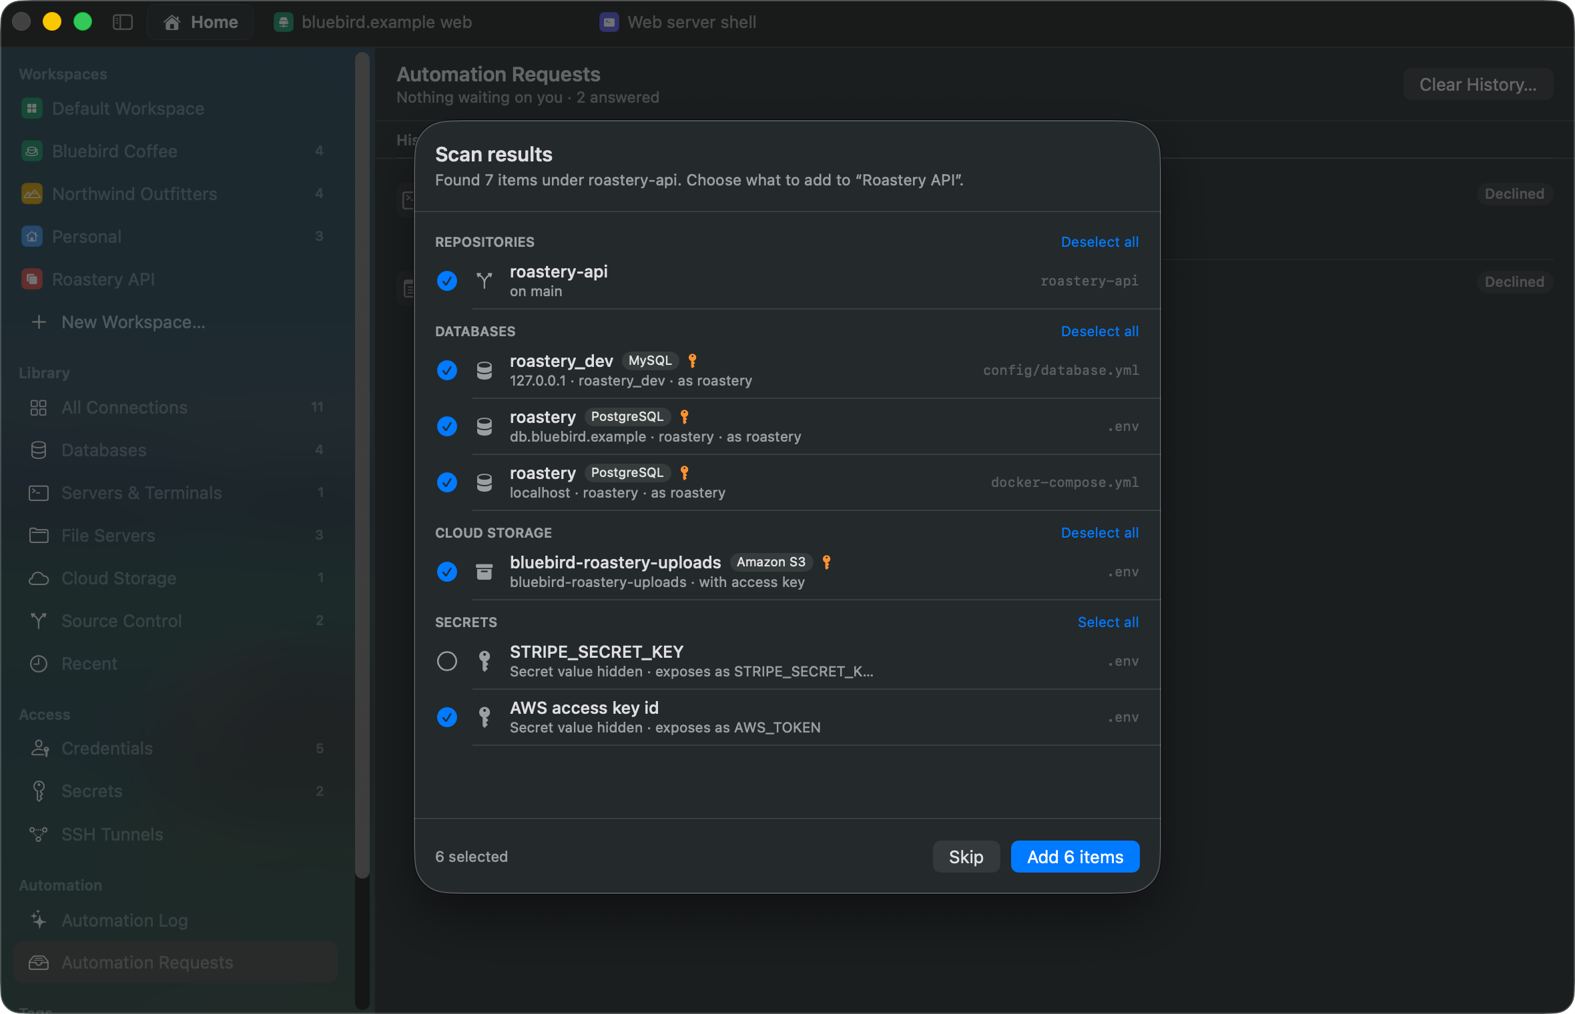This screenshot has width=1575, height=1014.
Task: Click the Credentials person-key icon
Action: point(40,748)
